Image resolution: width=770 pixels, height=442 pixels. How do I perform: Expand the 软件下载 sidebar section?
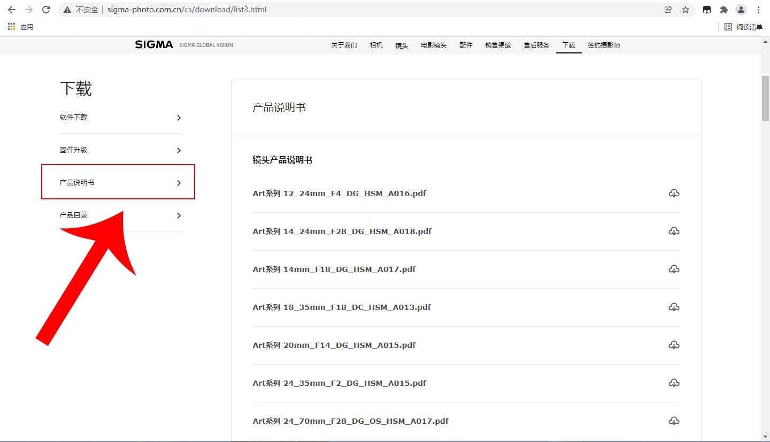(73, 117)
